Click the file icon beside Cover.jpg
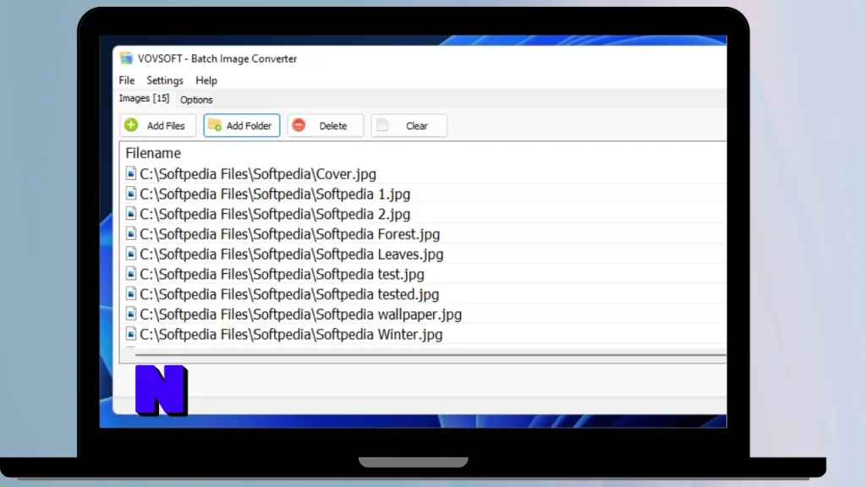866x487 pixels. click(x=131, y=173)
